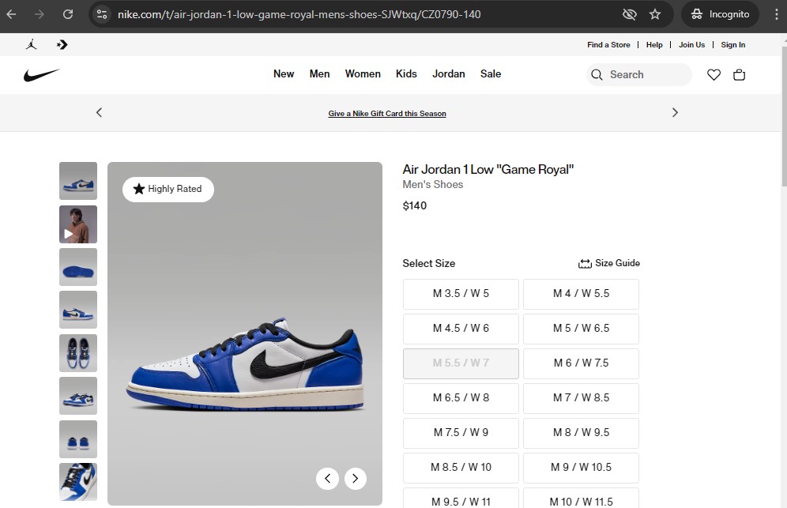Select the shoe sole thumbnail image
This screenshot has height=508, width=787.
click(78, 267)
